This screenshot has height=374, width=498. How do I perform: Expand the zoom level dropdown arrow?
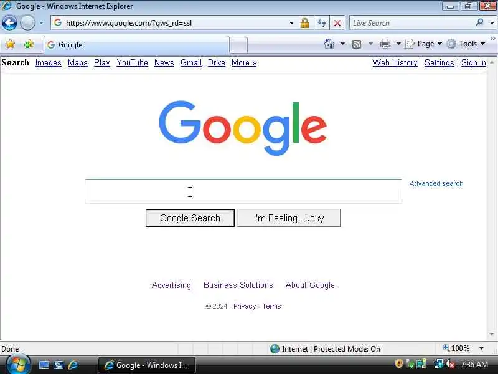pyautogui.click(x=481, y=348)
